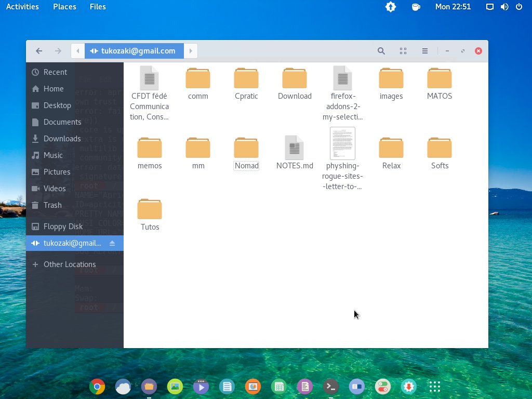
Task: Switch to icon grid view
Action: point(403,50)
